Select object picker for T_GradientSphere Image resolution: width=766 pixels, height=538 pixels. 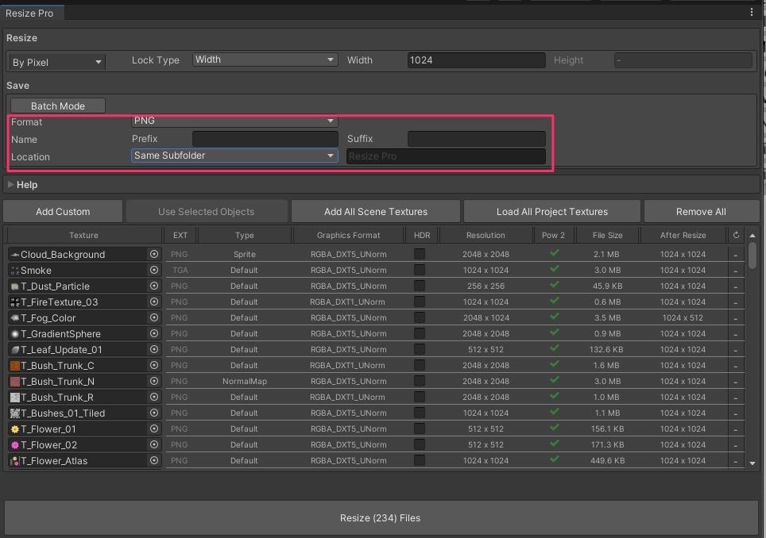pyautogui.click(x=154, y=333)
